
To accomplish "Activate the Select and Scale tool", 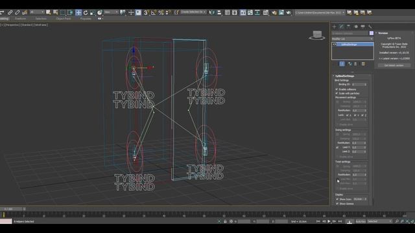I will pos(92,12).
